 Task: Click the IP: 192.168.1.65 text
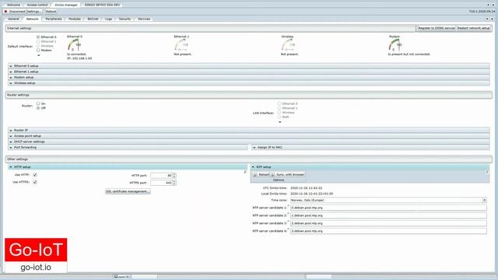coord(79,58)
